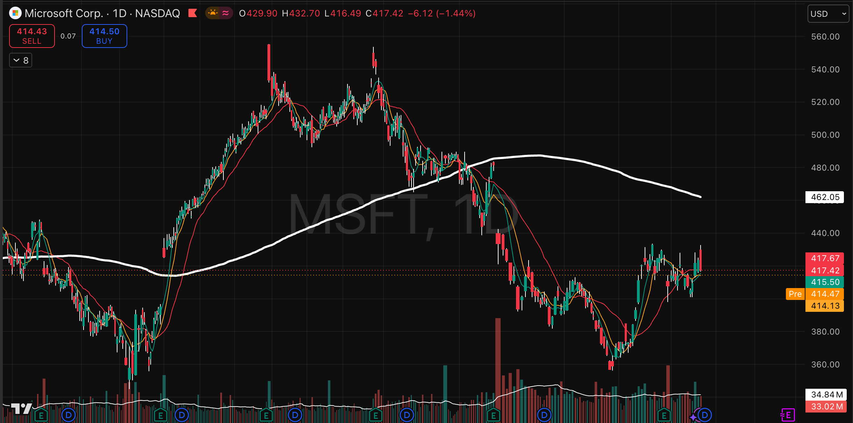The image size is (853, 423).
Task: Open the USD currency dropdown
Action: point(828,14)
